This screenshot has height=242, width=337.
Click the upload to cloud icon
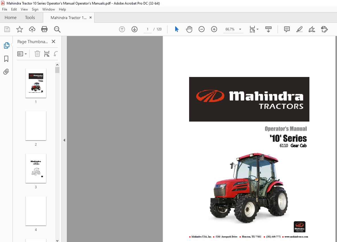pos(32,29)
